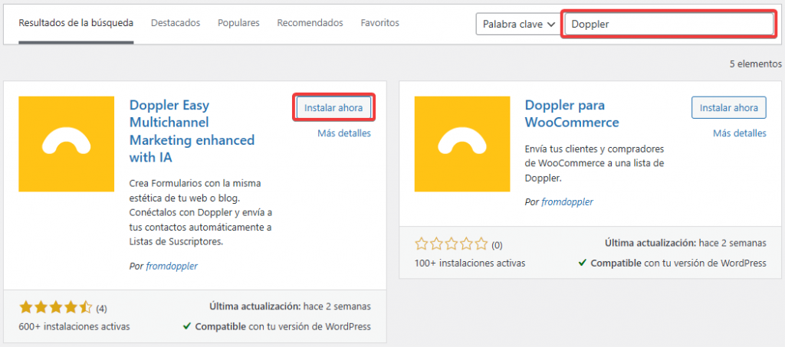Open the Destacados tab
Image resolution: width=785 pixels, height=347 pixels.
(176, 23)
